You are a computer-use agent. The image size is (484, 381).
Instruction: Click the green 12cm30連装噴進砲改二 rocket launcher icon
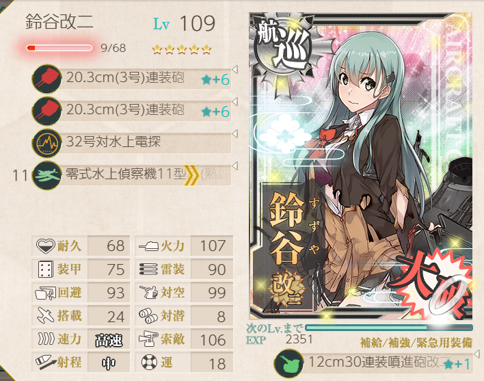[x=288, y=363]
